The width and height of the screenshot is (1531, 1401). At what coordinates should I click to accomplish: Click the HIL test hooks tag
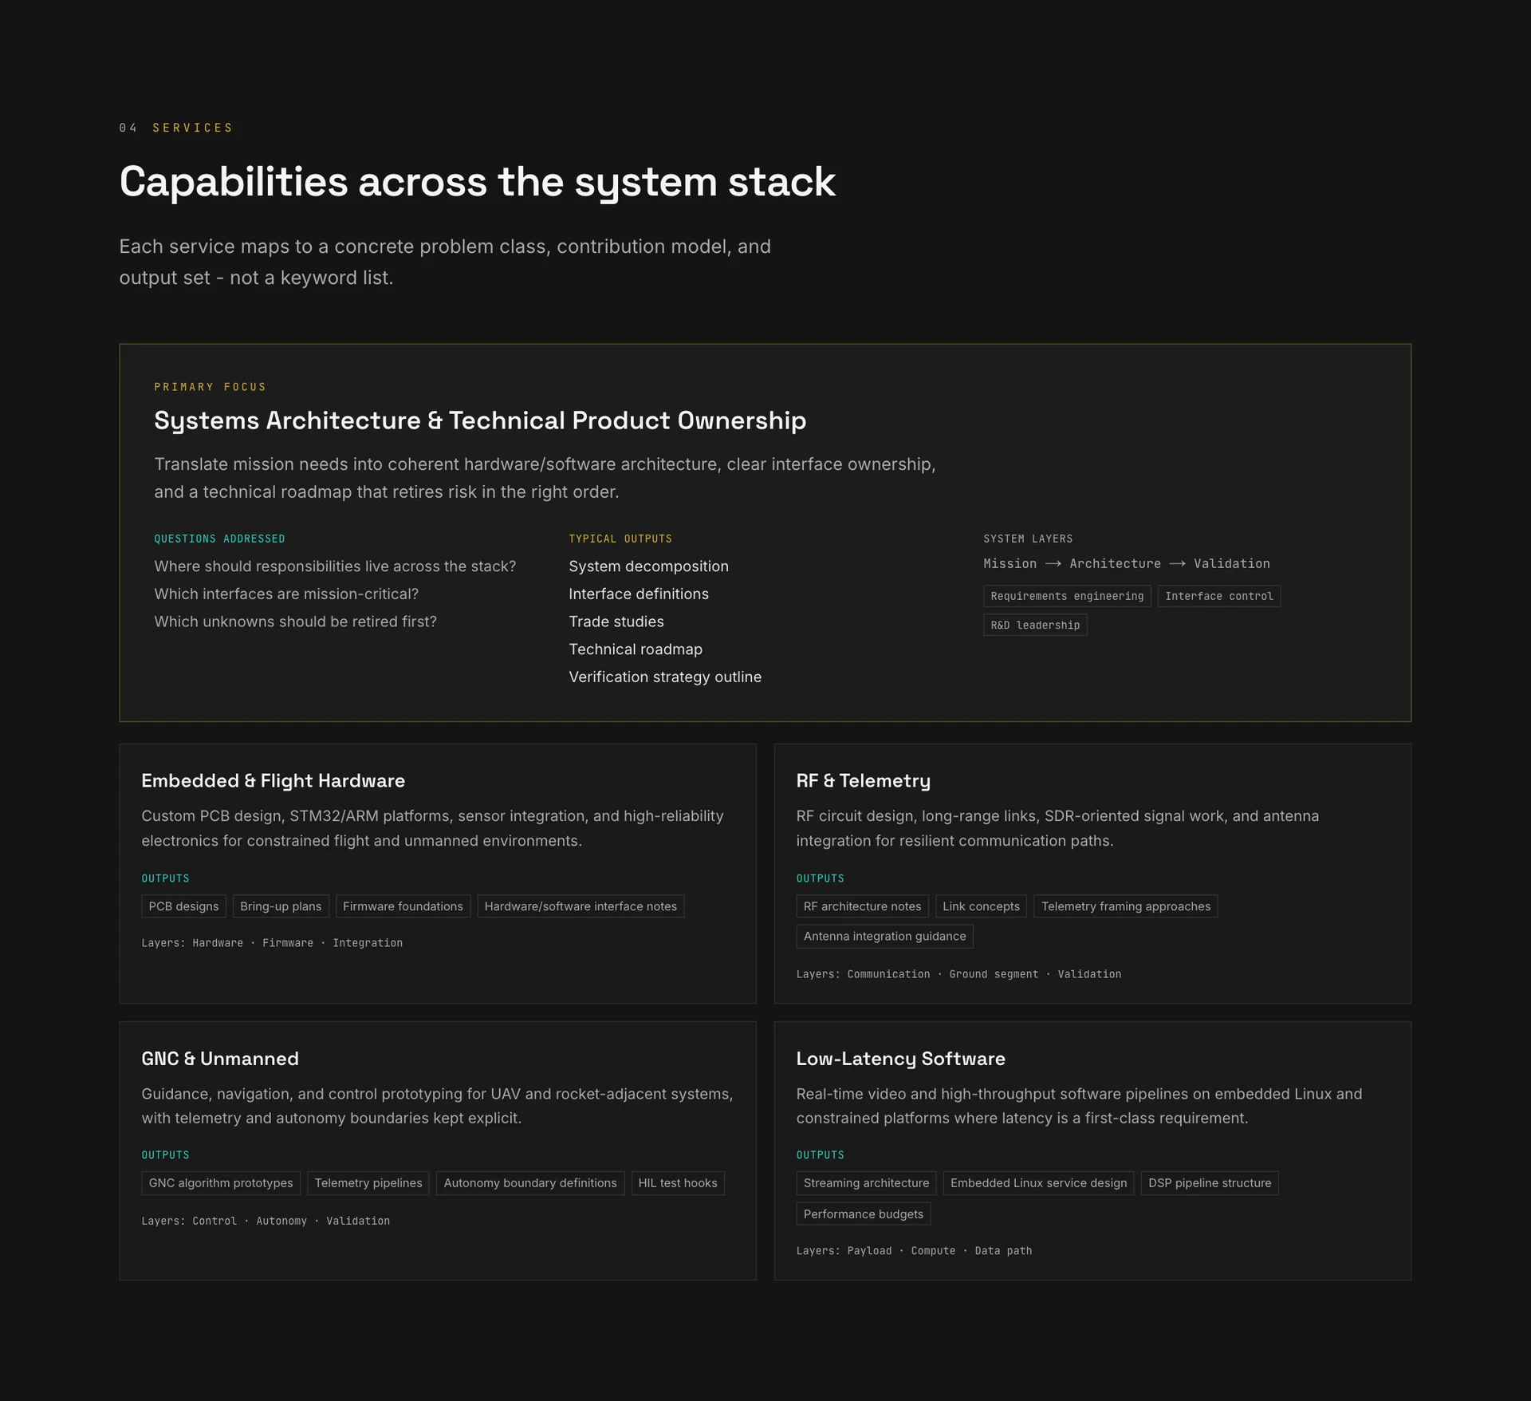click(x=677, y=1183)
